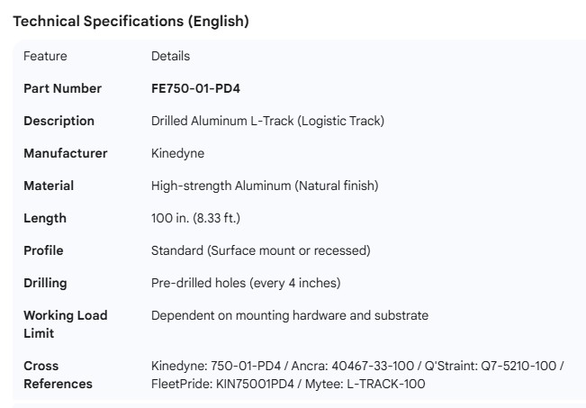
Task: Select the Length row label
Action: (45, 218)
